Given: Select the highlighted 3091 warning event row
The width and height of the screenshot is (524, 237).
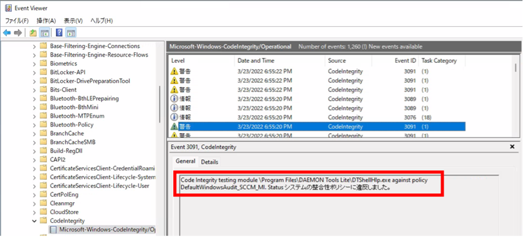Looking at the screenshot, I should 317,126.
